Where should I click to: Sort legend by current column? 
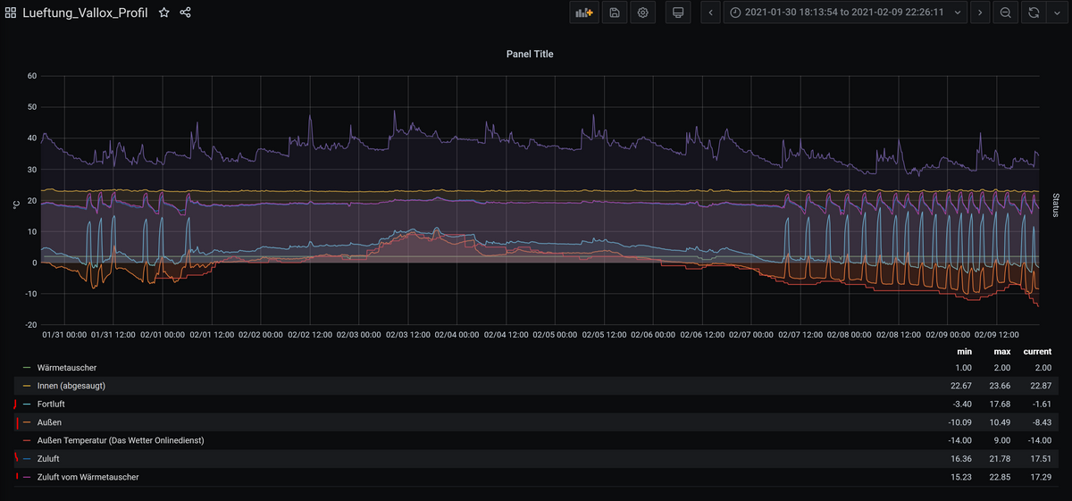coord(1038,351)
